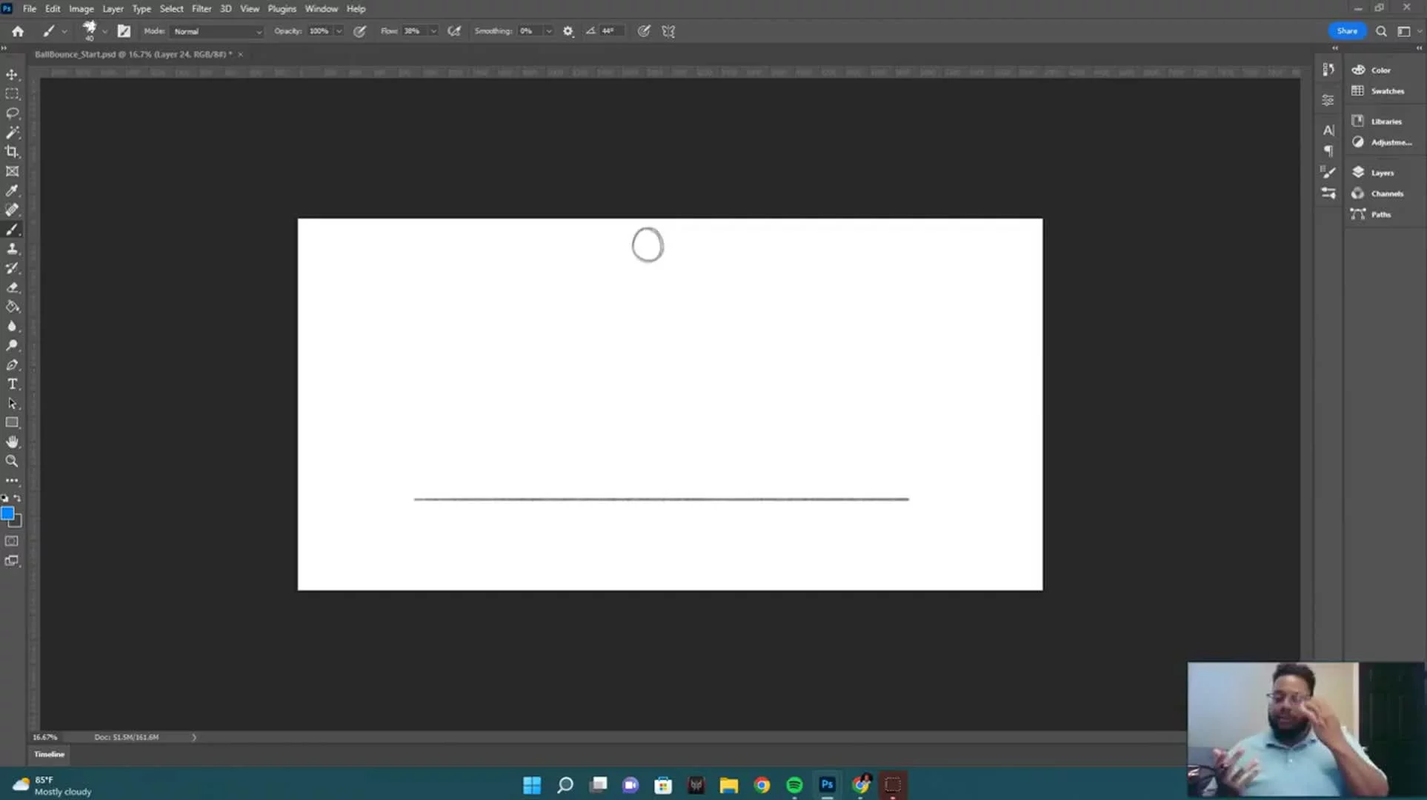Screen dimensions: 1427x800
Task: Open the brush preset picker arrow
Action: 104,31
